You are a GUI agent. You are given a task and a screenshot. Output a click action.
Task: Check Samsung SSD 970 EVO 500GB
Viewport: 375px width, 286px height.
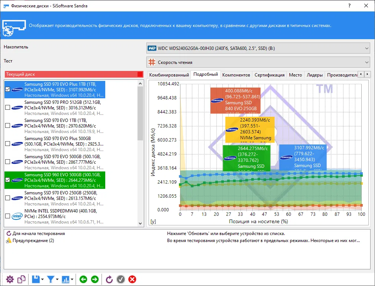pos(7,162)
